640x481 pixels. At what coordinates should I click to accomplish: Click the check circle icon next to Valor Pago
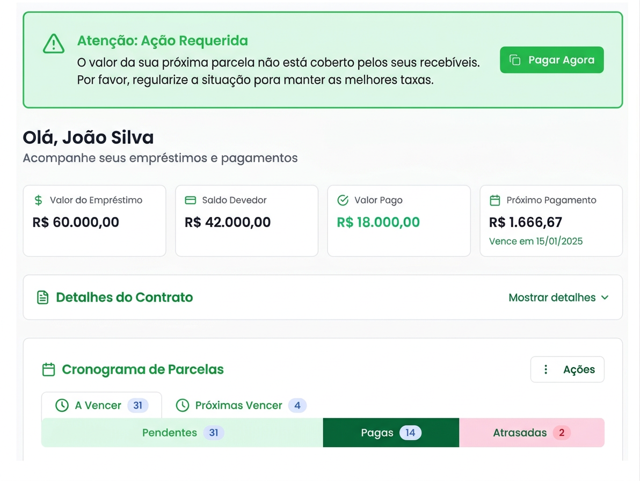pos(343,200)
